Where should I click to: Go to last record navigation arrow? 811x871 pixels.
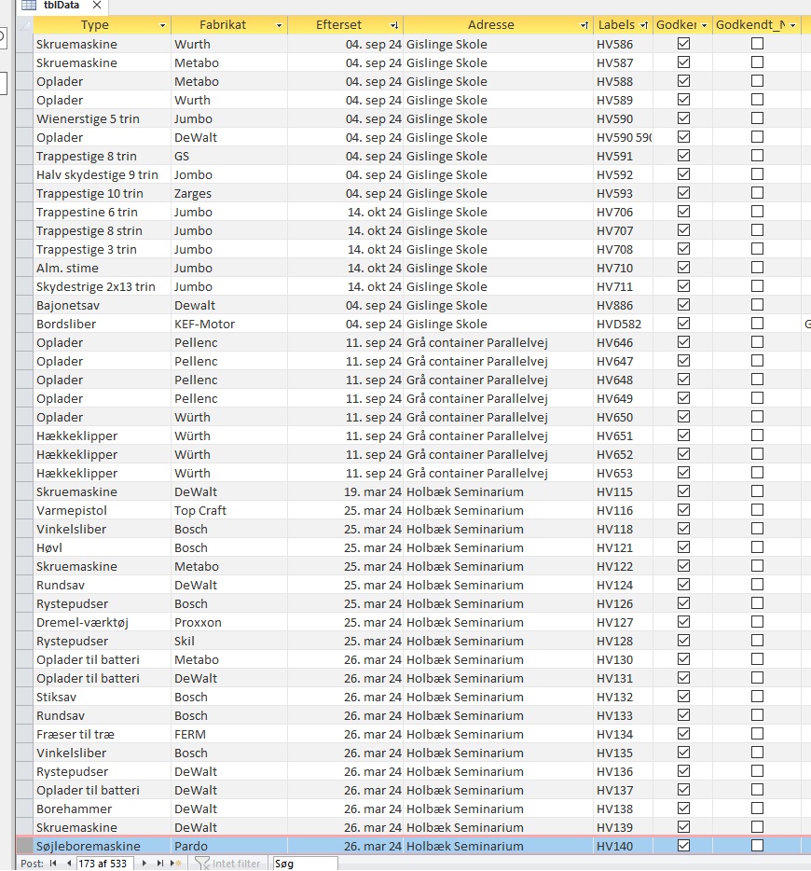(x=159, y=864)
